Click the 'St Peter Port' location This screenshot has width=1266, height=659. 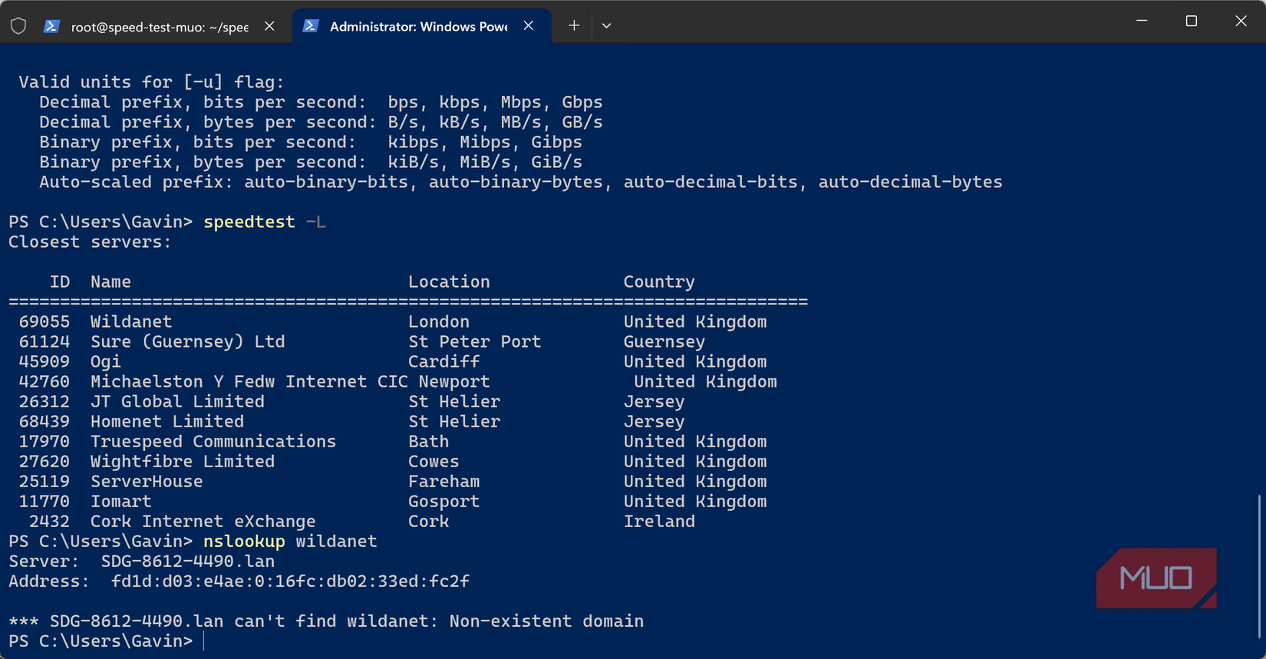[475, 341]
